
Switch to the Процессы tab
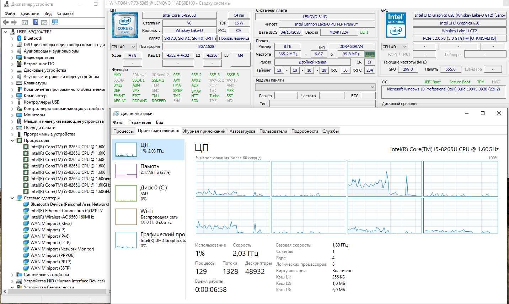123,131
